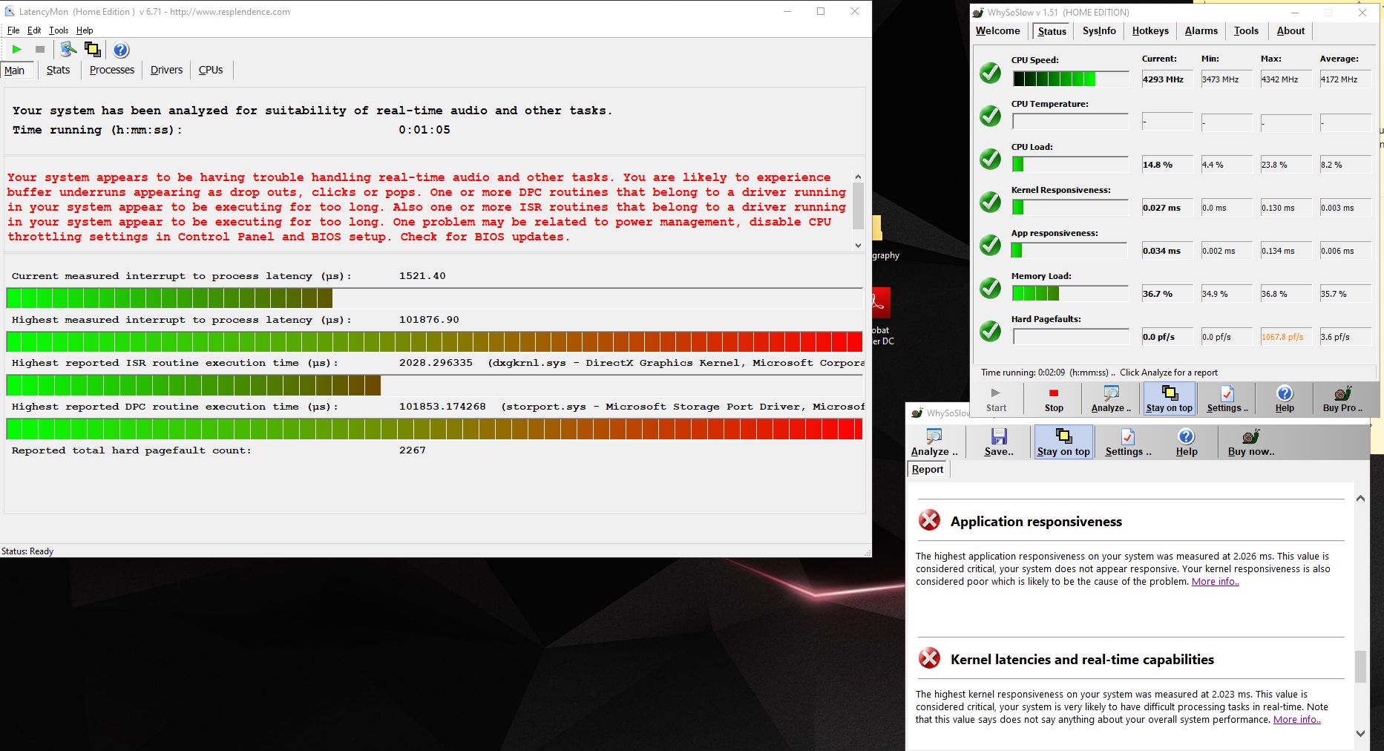The image size is (1384, 751).
Task: Open the File menu in LatencyMon
Action: point(13,30)
